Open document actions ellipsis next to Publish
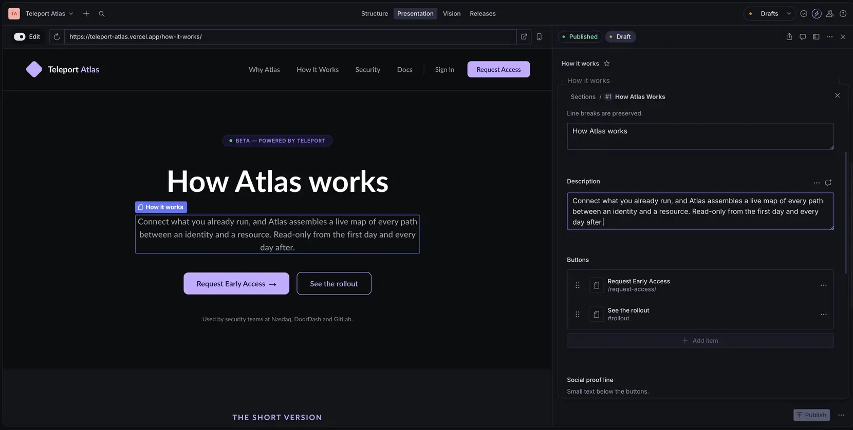 click(841, 415)
